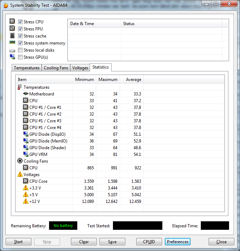Enable the Stress GPU(s) checkbox
The width and height of the screenshot is (240, 251).
(20, 57)
